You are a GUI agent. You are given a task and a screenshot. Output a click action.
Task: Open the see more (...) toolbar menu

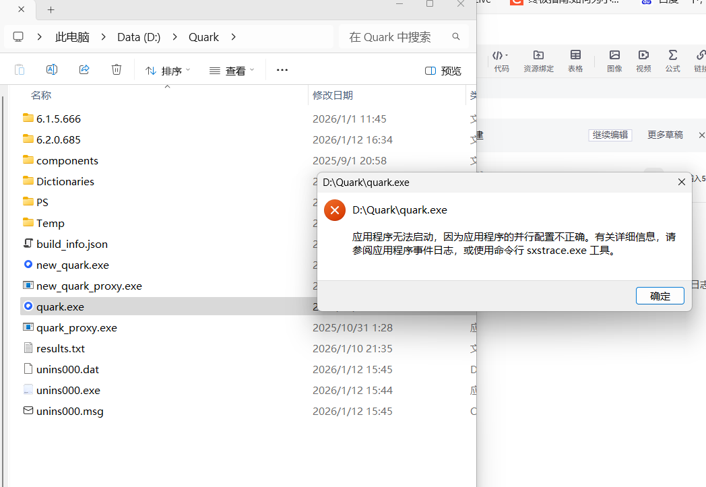282,70
